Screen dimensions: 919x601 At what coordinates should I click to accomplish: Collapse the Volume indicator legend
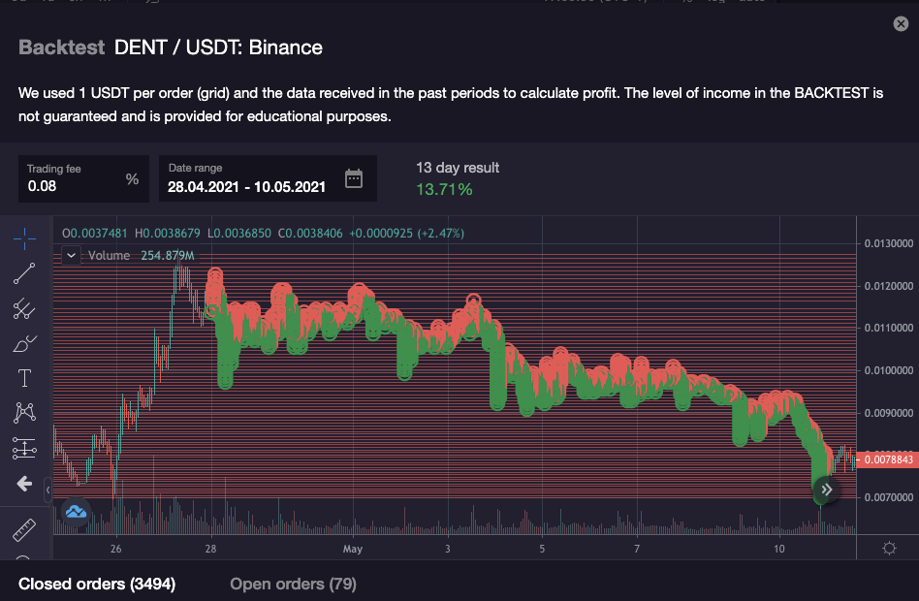(71, 256)
